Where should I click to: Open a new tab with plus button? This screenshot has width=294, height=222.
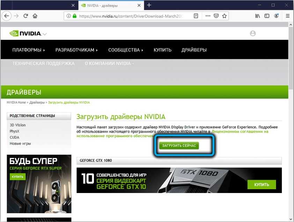(x=149, y=5)
